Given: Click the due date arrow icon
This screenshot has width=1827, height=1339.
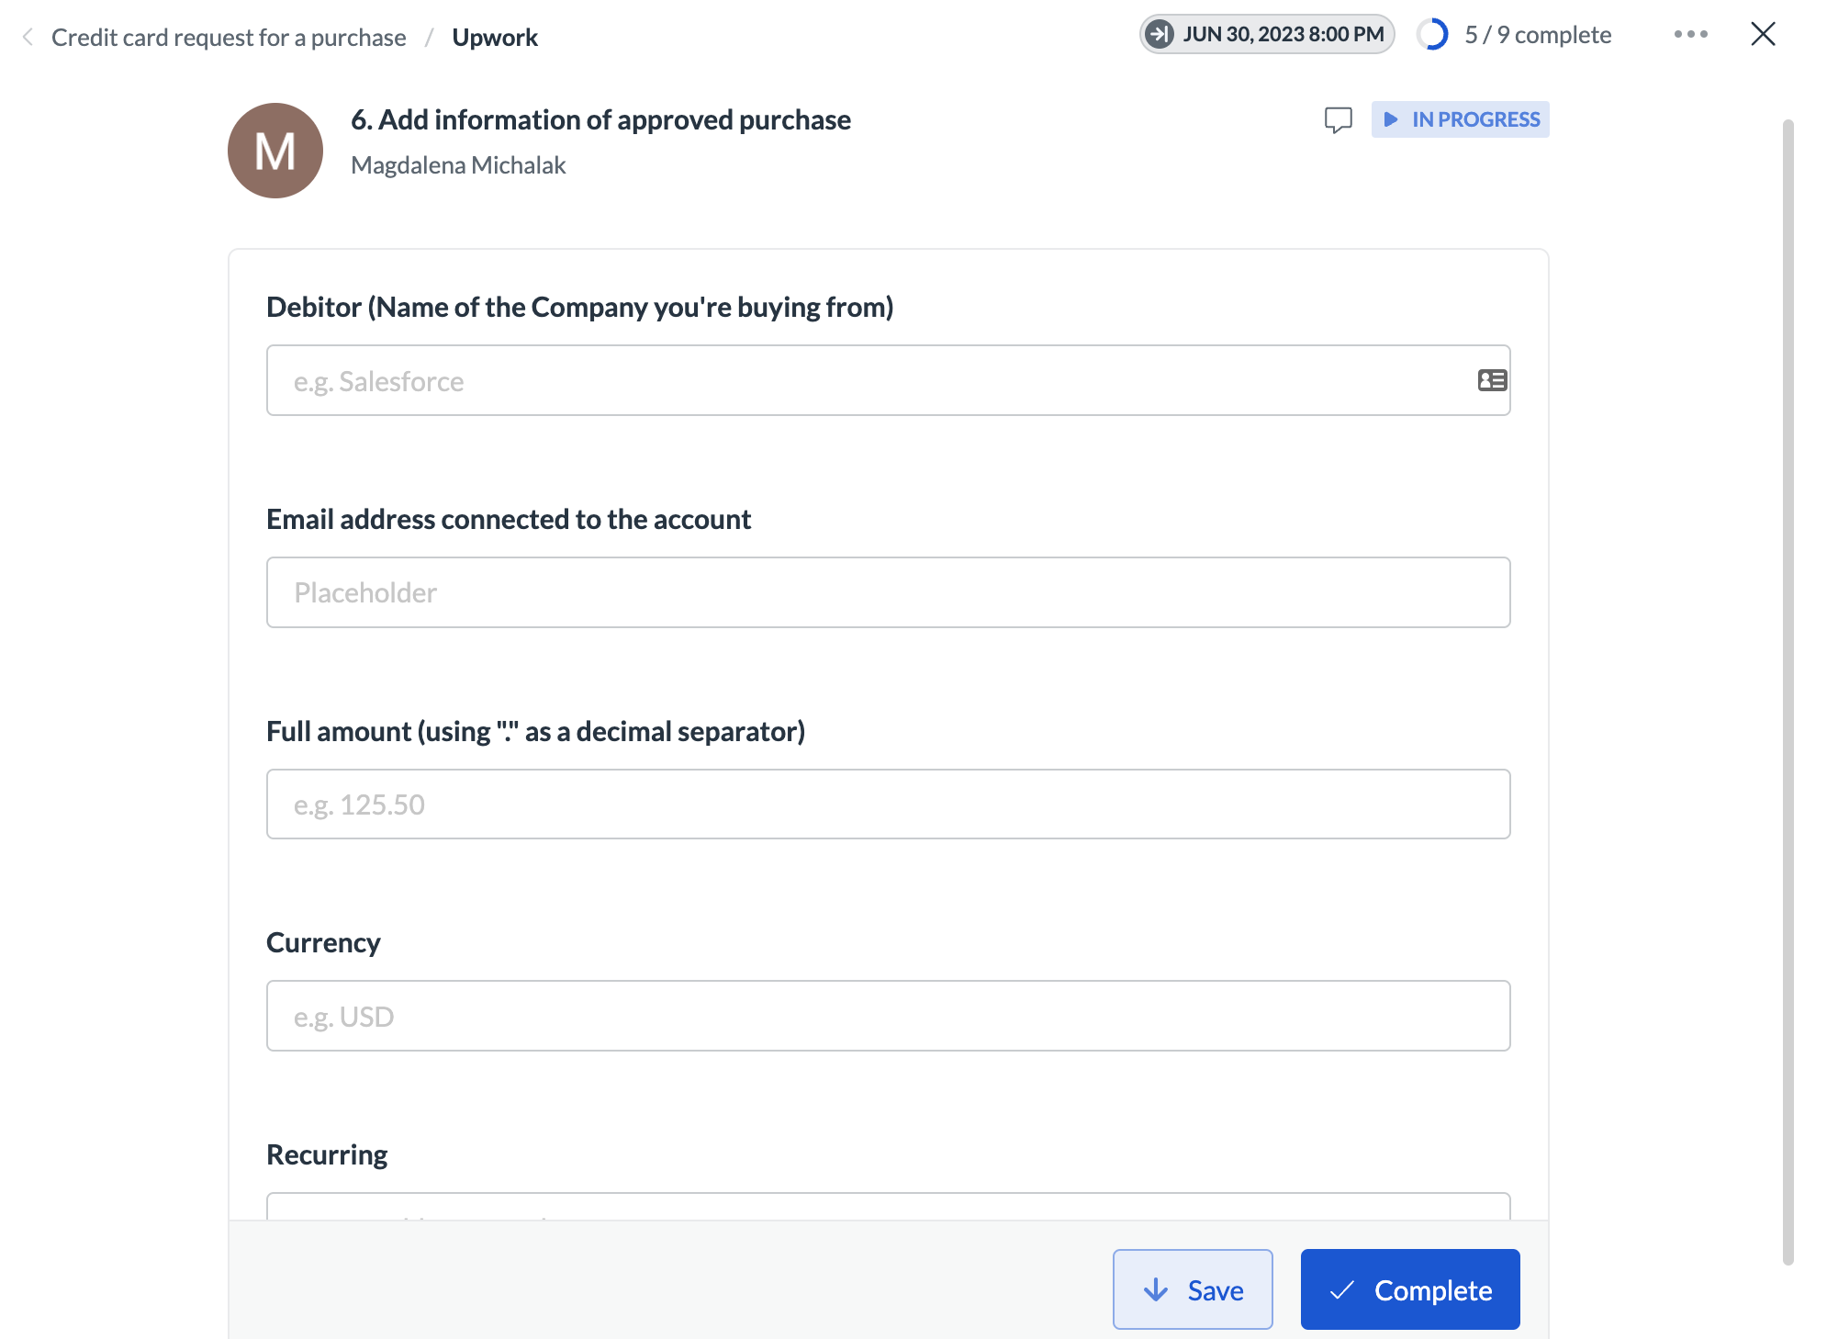Looking at the screenshot, I should [1160, 35].
